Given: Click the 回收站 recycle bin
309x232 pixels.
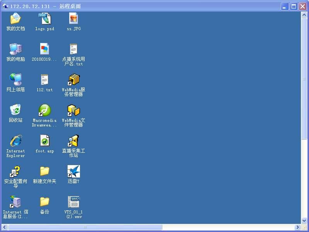Looking at the screenshot, I should coord(15,110).
